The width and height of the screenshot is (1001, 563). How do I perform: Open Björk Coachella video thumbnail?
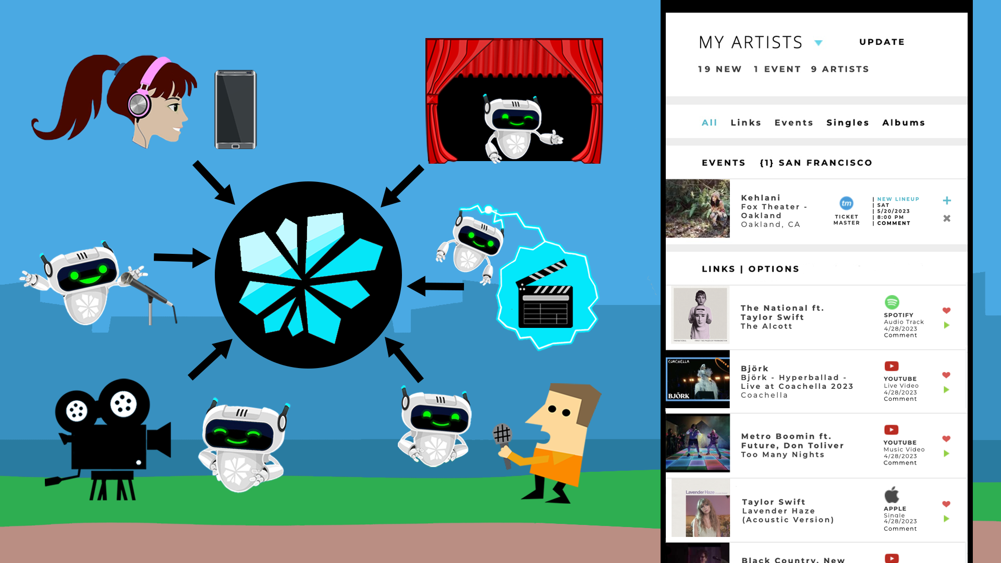pyautogui.click(x=698, y=379)
